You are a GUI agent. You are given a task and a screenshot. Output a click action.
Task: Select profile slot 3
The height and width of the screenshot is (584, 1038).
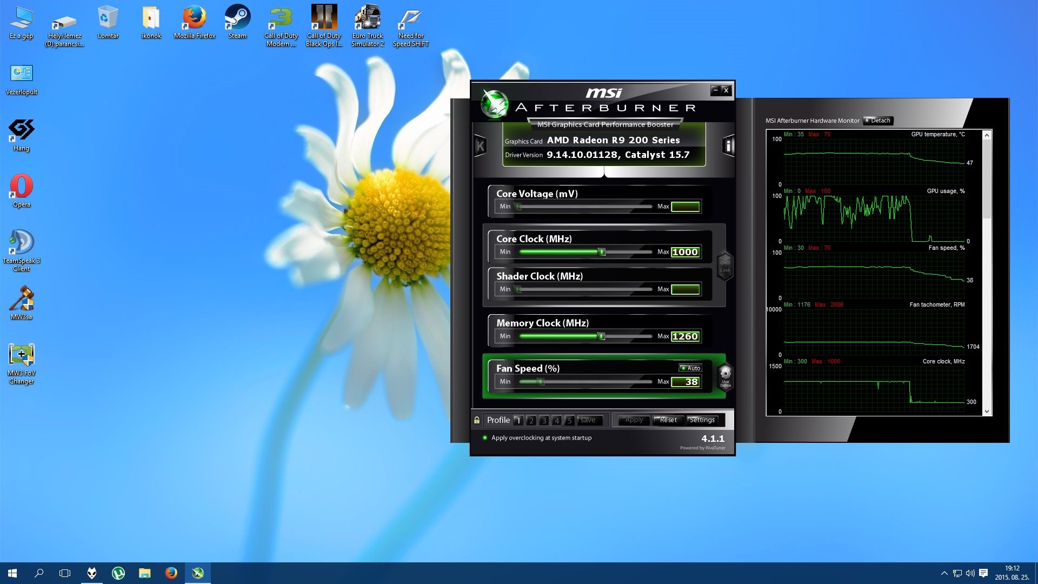click(544, 420)
